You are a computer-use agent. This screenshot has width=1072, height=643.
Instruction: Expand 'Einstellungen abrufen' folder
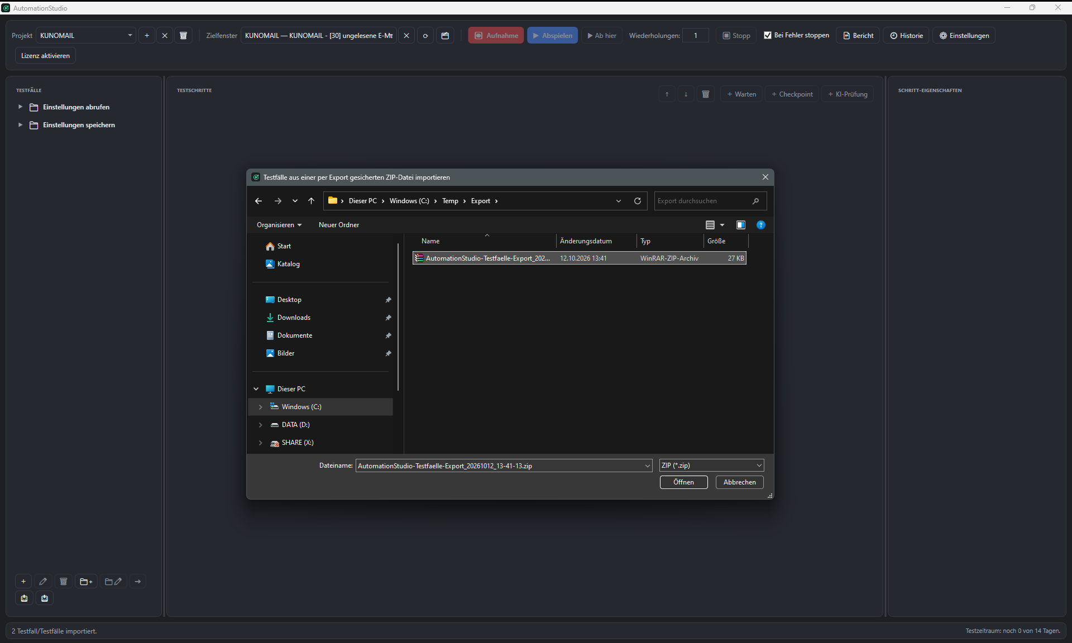click(20, 107)
